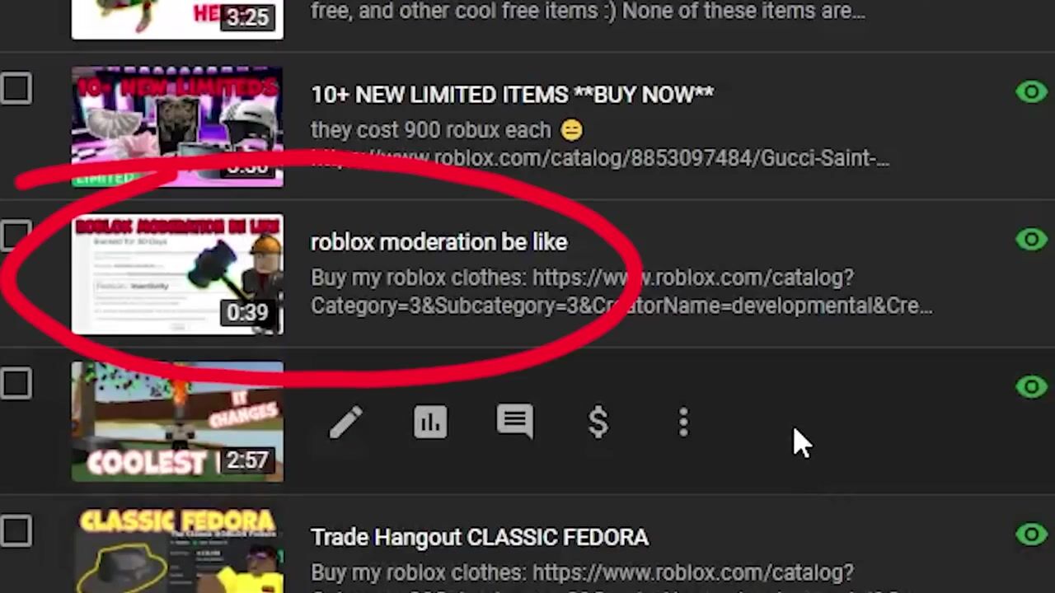Open the 10+ NEW LIMITED ITEMS video title
Viewport: 1055px width, 593px height.
coord(512,95)
